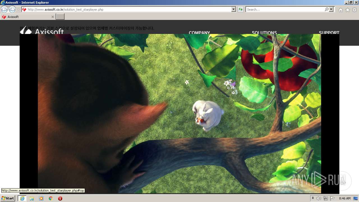Viewport: 359px width, 202px height.
Task: Show hidden system tray icons
Action: [313, 198]
